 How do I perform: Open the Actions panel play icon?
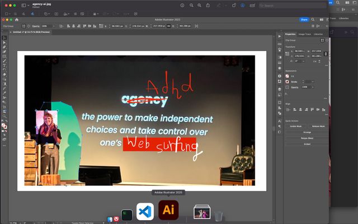click(280, 36)
